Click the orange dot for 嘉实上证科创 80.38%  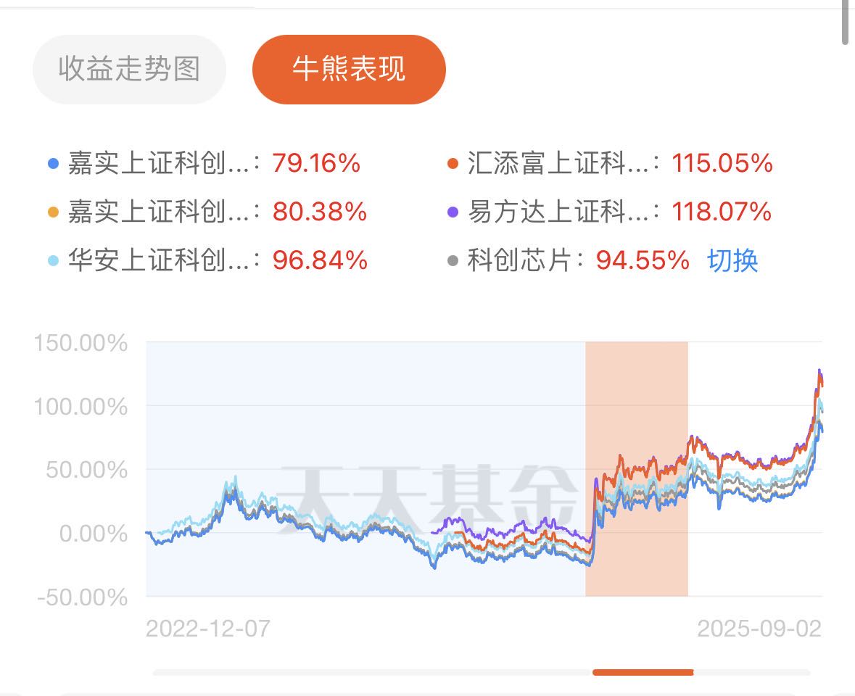tap(53, 212)
